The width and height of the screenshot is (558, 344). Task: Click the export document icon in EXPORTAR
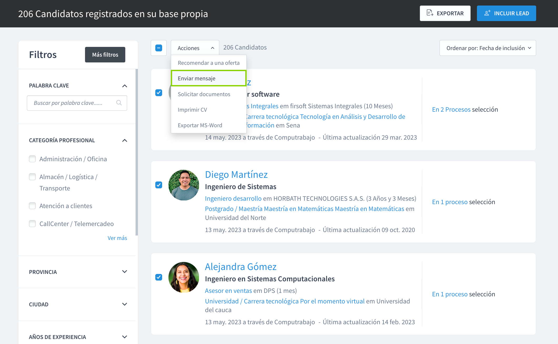[x=430, y=13]
